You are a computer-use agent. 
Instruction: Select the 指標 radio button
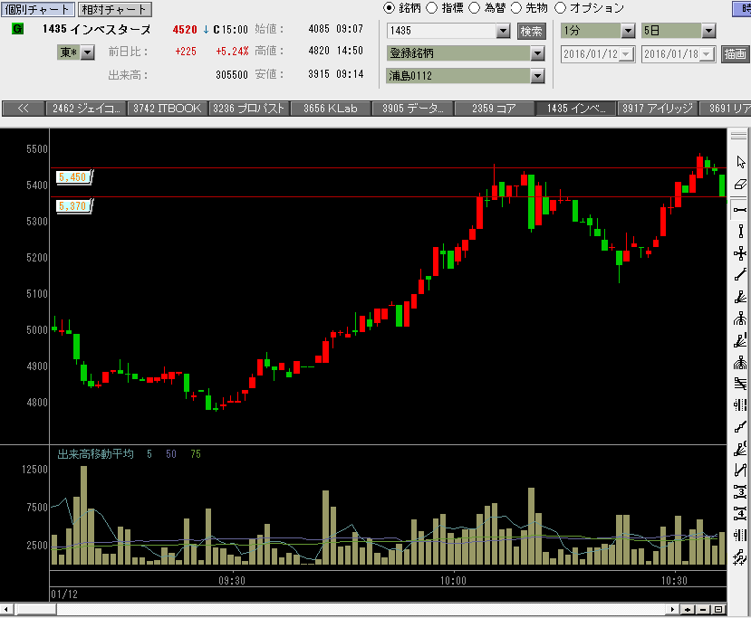[x=431, y=8]
